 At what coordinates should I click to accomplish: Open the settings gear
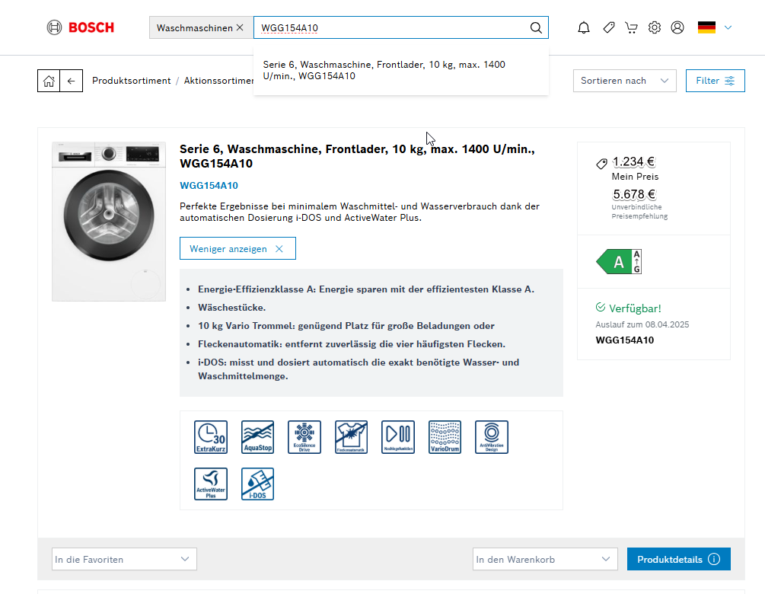pos(655,28)
